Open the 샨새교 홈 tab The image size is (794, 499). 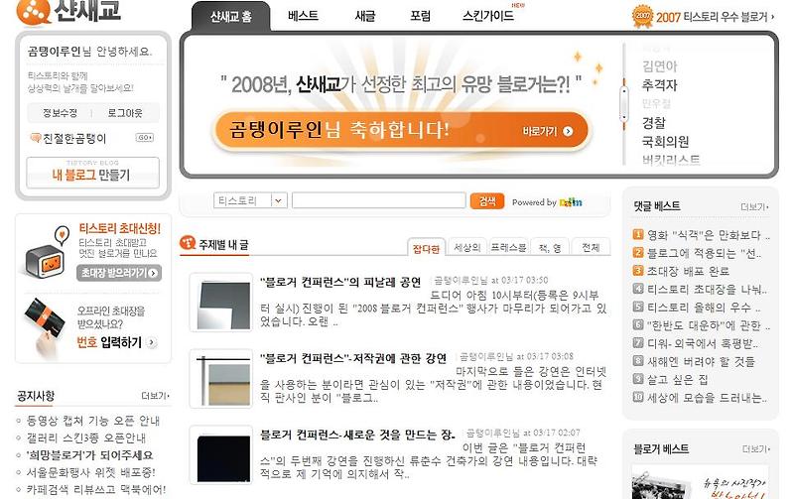(x=231, y=17)
